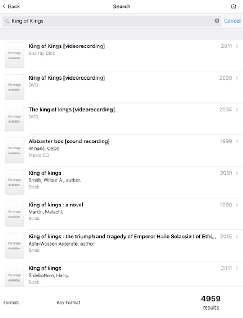Screen dimensions: 243x318
Task: Cancel the current search
Action: (x=232, y=21)
